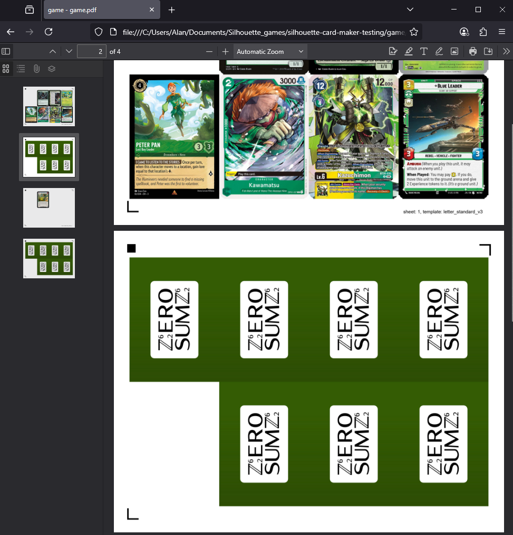Image resolution: width=513 pixels, height=535 pixels.
Task: Open the extensions puzzle icon
Action: [x=483, y=32]
